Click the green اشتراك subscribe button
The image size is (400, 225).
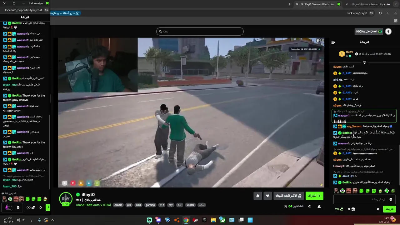pyautogui.click(x=314, y=196)
